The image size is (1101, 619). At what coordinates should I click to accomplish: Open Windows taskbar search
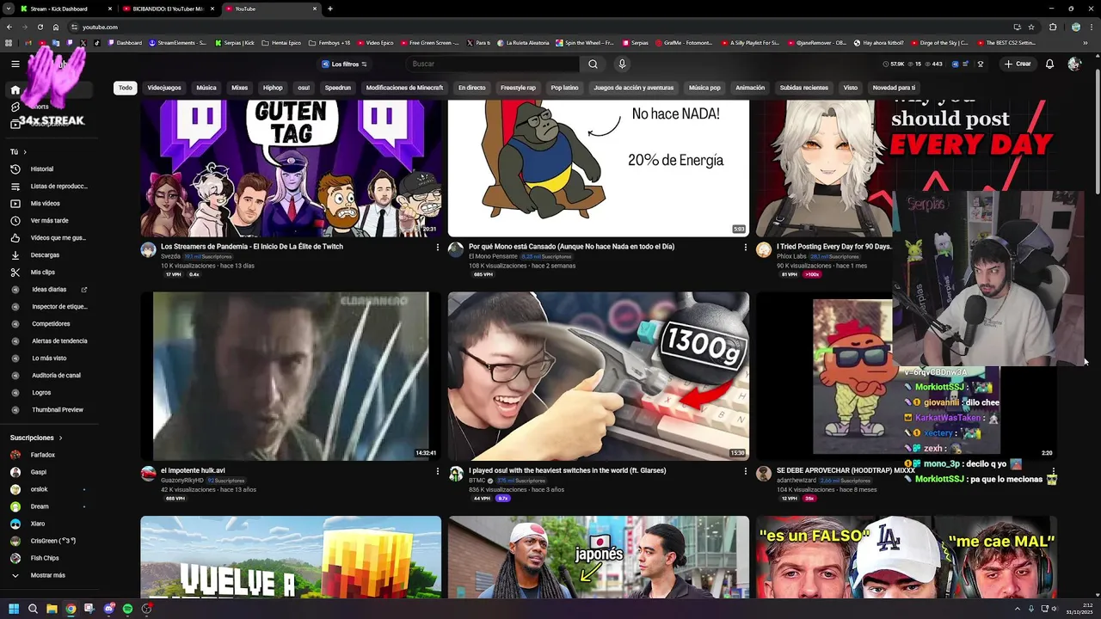33,609
